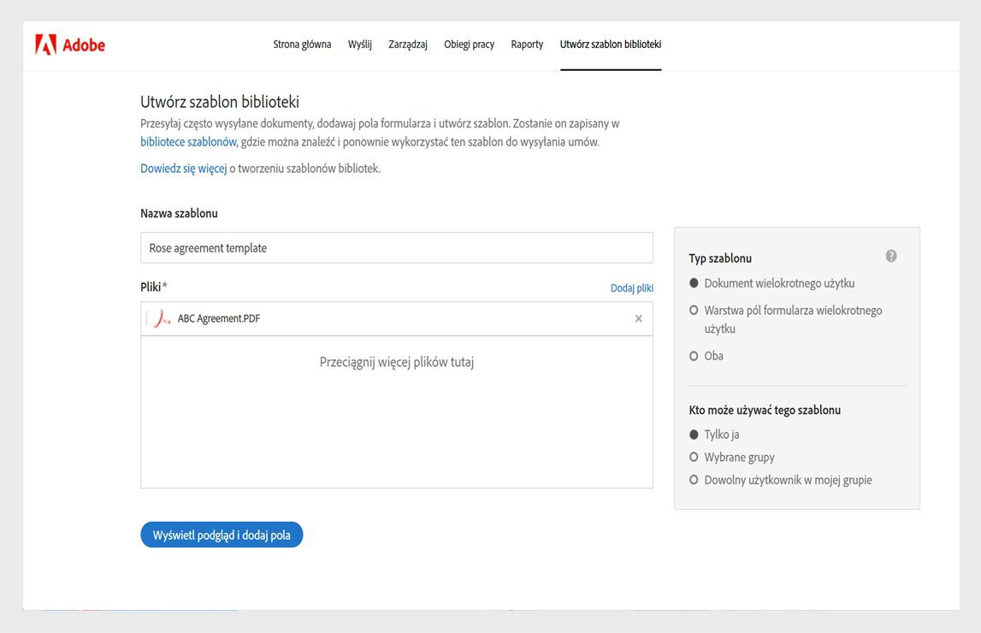981x633 pixels.
Task: Click the Dodaj pliki link
Action: [631, 288]
